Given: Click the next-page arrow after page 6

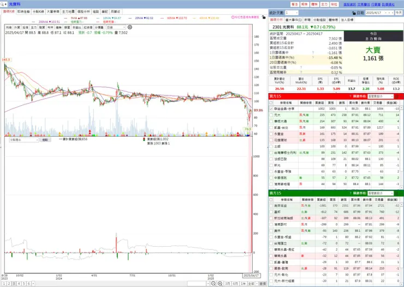Looking at the screenshot, I should pyautogui.click(x=33, y=284).
